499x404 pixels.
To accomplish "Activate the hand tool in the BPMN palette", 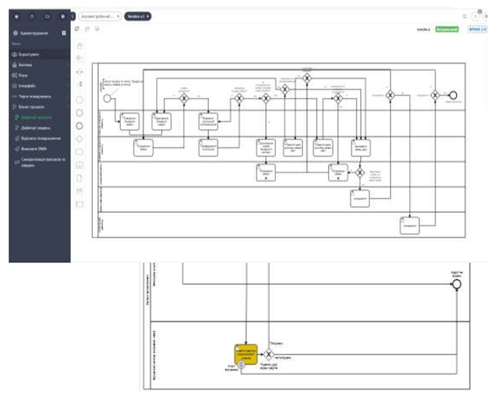I will 80,46.
